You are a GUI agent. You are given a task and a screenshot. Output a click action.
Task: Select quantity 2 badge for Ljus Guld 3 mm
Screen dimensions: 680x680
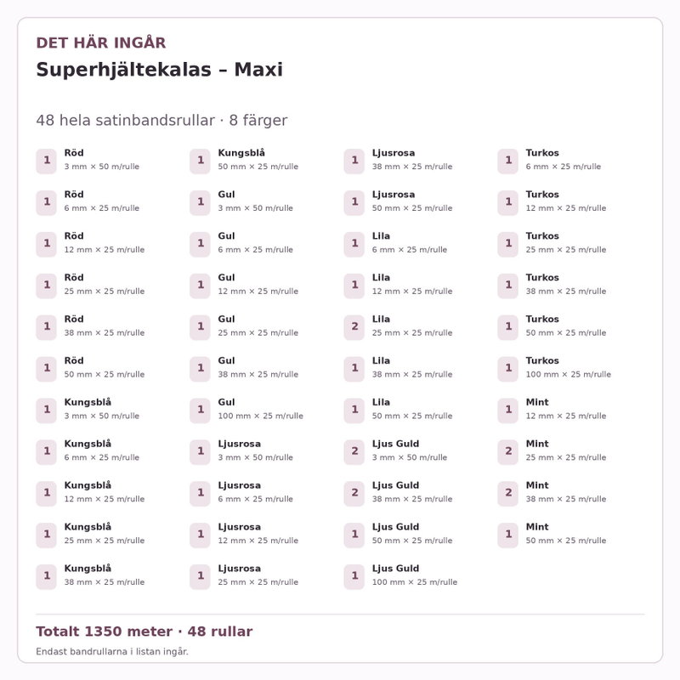(354, 452)
